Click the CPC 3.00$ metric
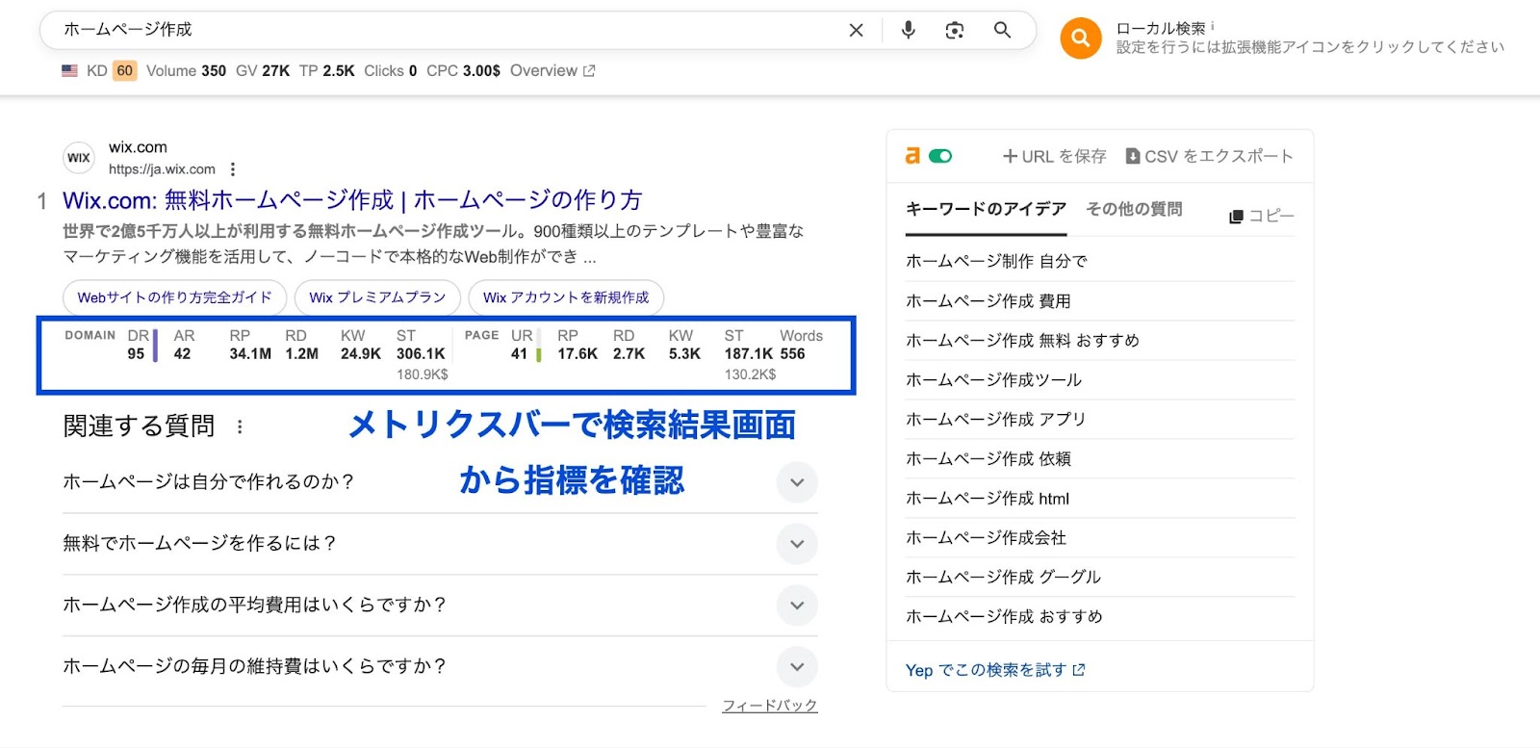Screen dimensions: 1540x748 point(463,70)
